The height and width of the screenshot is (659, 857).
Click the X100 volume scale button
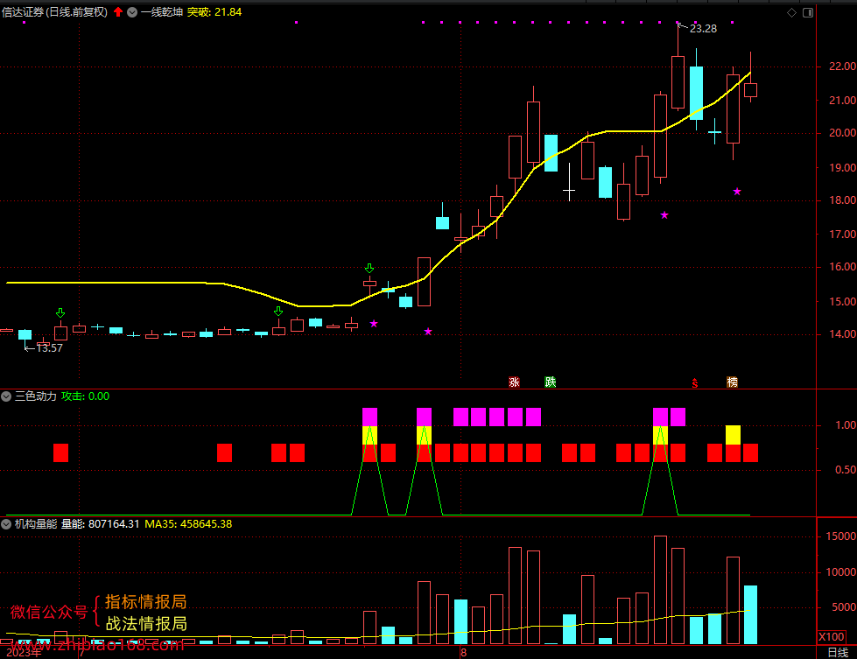(832, 636)
